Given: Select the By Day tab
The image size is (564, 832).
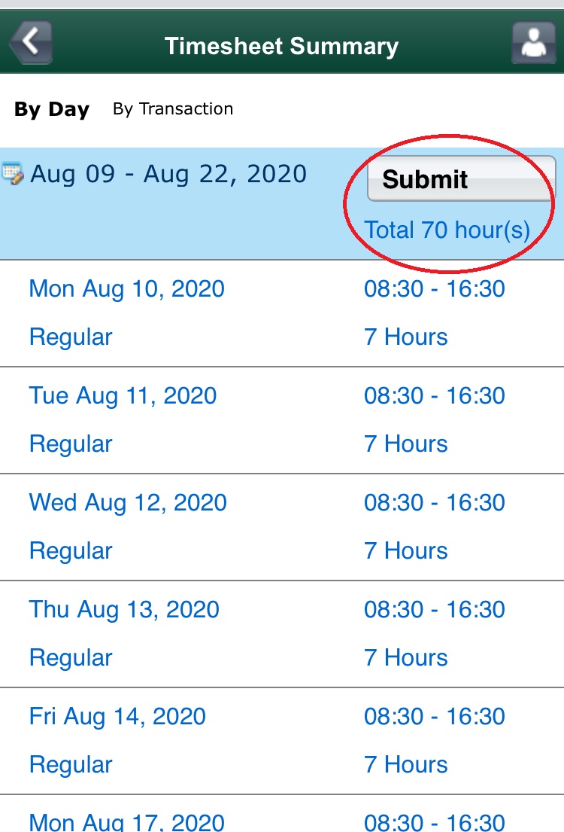Looking at the screenshot, I should pyautogui.click(x=52, y=109).
